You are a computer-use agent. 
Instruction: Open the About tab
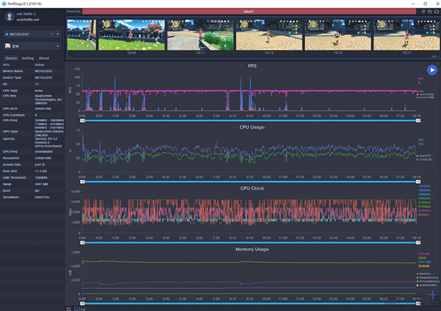(x=44, y=57)
